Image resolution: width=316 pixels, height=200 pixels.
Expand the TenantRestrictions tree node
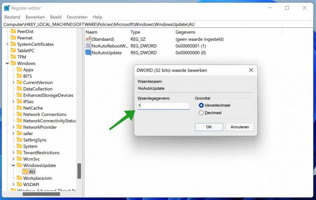(13, 153)
